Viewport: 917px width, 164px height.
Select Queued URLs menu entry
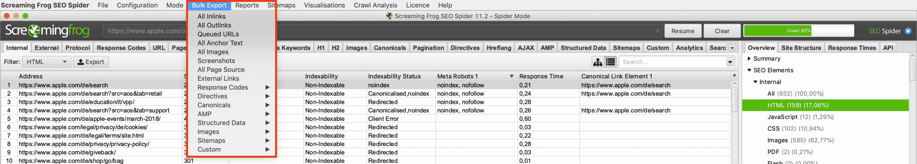click(x=218, y=34)
